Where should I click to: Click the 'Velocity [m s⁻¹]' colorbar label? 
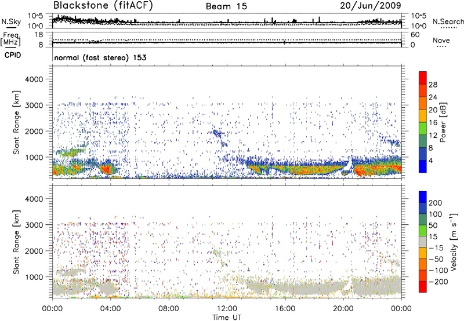[454, 242]
